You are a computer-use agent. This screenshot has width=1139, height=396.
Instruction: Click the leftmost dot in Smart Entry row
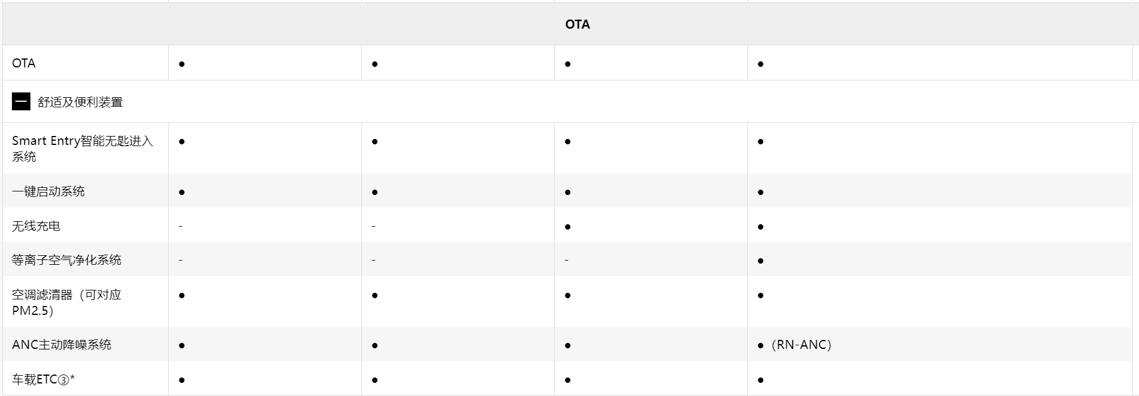click(x=182, y=141)
